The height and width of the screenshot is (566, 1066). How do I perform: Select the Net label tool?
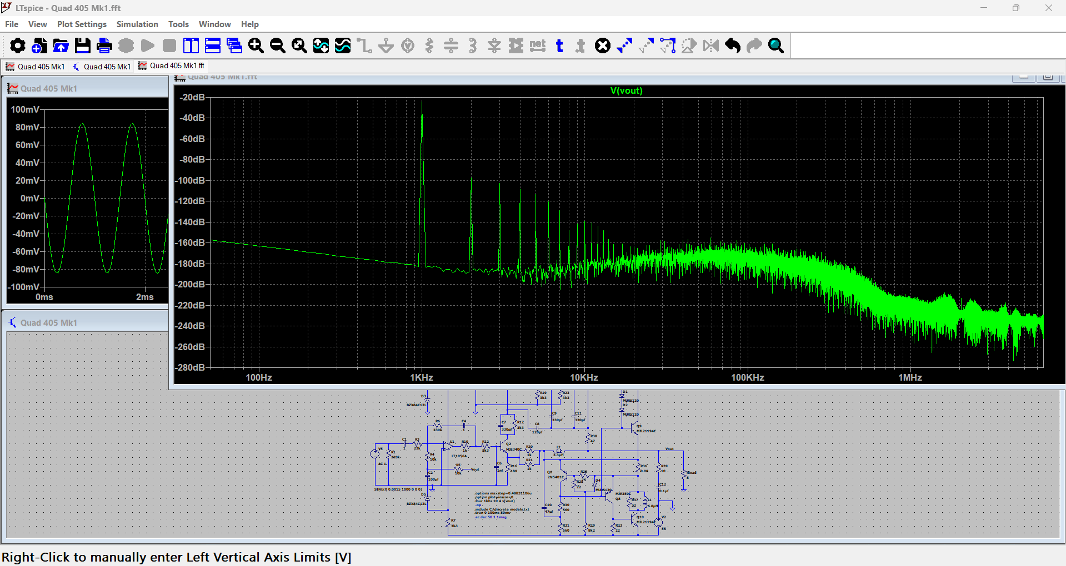pos(538,46)
